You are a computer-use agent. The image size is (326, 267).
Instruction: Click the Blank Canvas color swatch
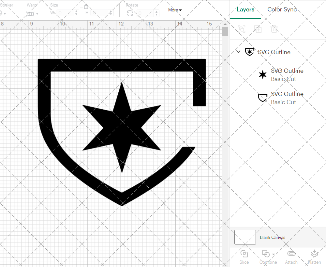click(x=245, y=237)
